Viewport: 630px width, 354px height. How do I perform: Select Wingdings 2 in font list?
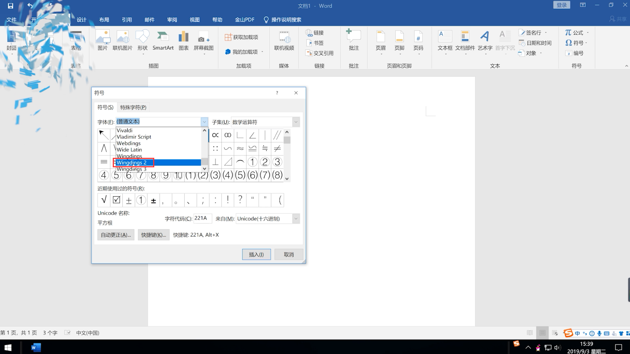point(158,162)
